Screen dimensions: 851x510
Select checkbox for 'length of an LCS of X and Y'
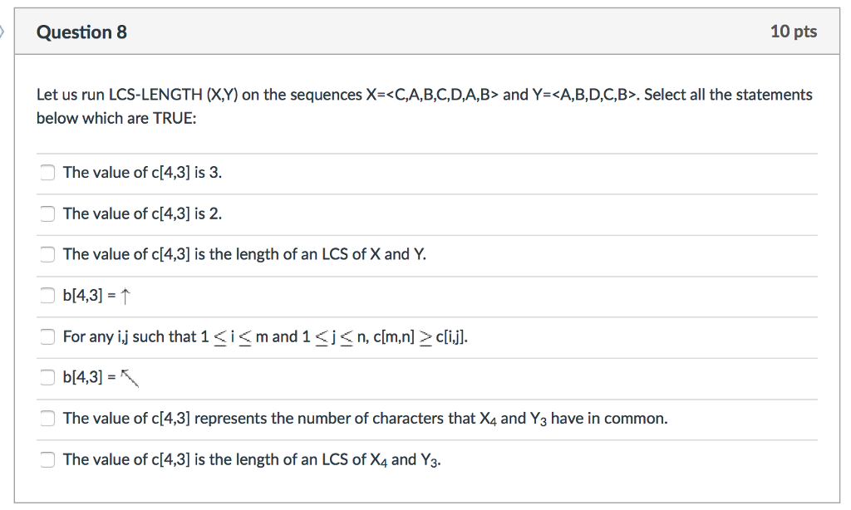pyautogui.click(x=47, y=254)
